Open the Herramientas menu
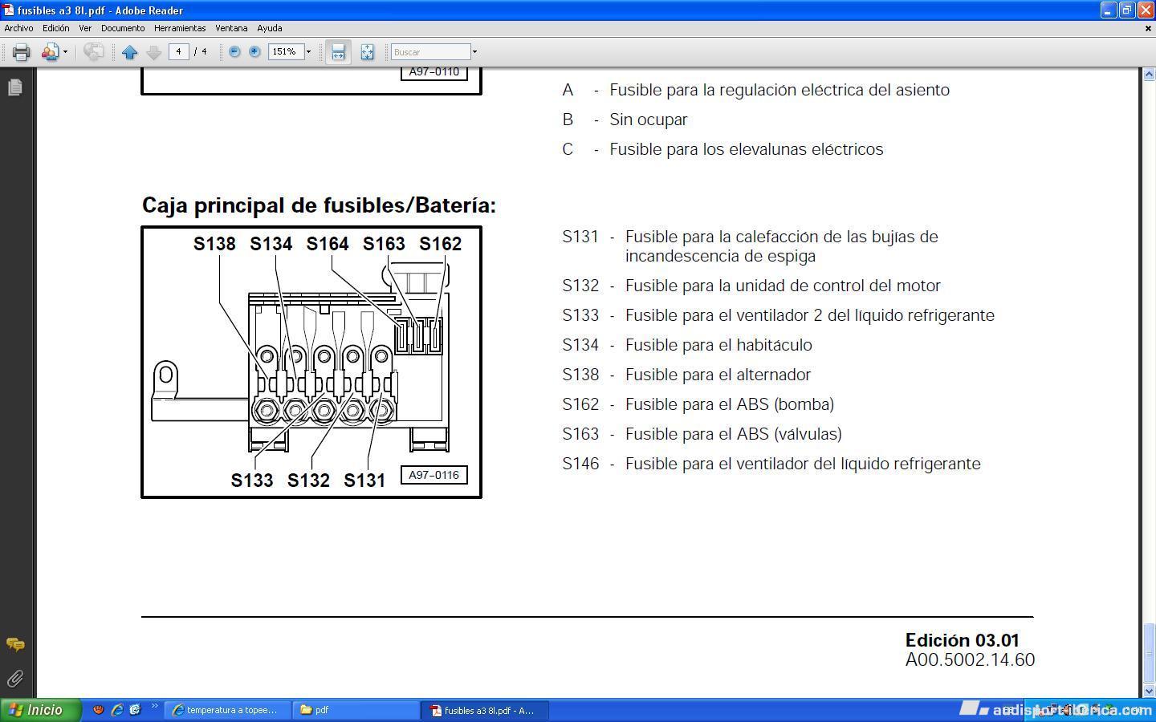1156x722 pixels. pos(179,28)
